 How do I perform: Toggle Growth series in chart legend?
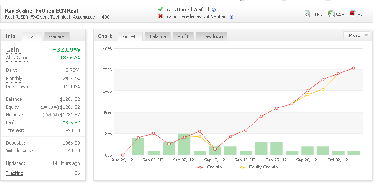(210, 167)
